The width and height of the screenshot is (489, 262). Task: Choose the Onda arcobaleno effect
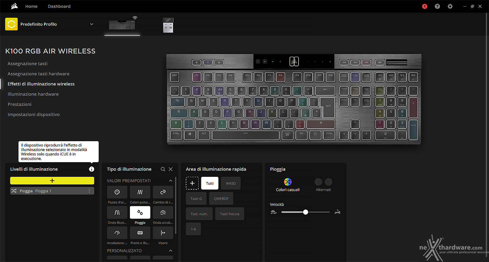coord(163,212)
